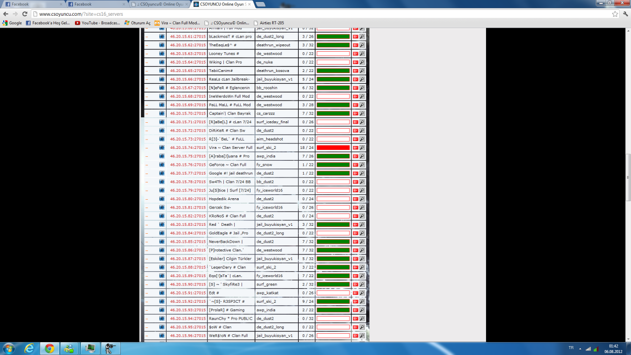This screenshot has width=631, height=355.
Task: Launch Counter-Strike from the Windows taskbar
Action: pos(110,349)
